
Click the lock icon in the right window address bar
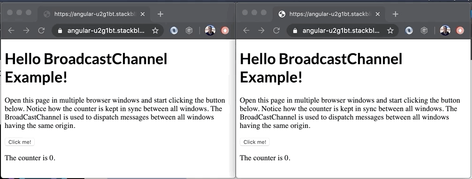point(295,30)
